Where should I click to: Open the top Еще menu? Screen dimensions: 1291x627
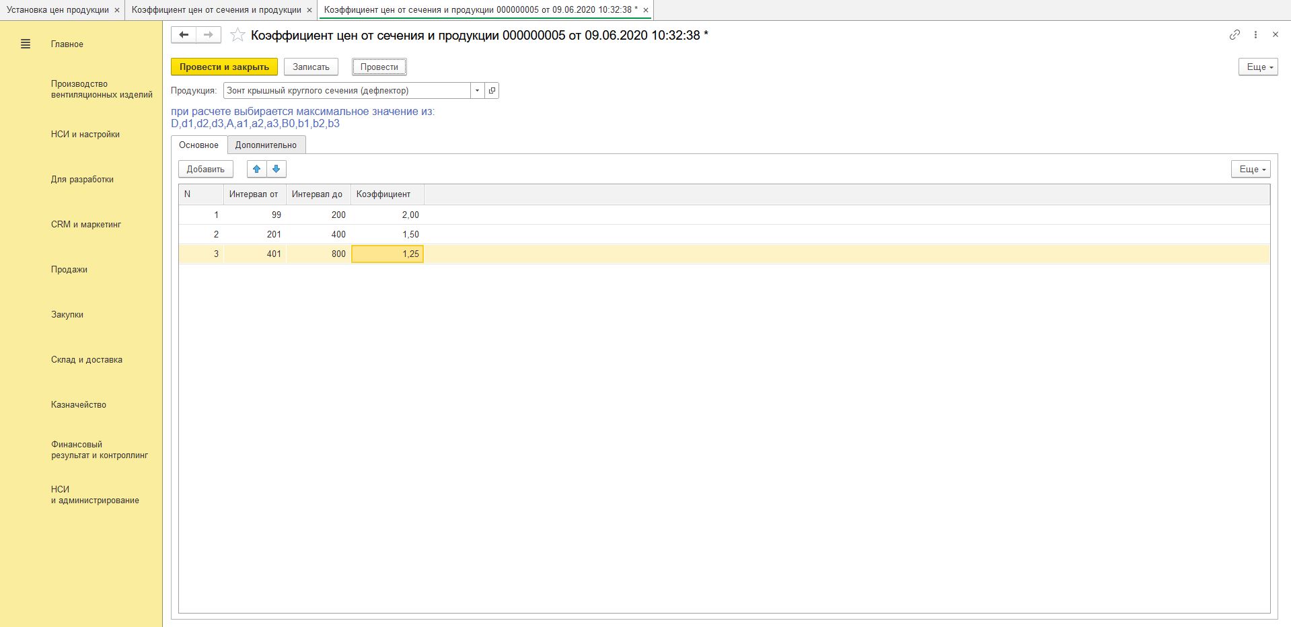click(x=1257, y=67)
